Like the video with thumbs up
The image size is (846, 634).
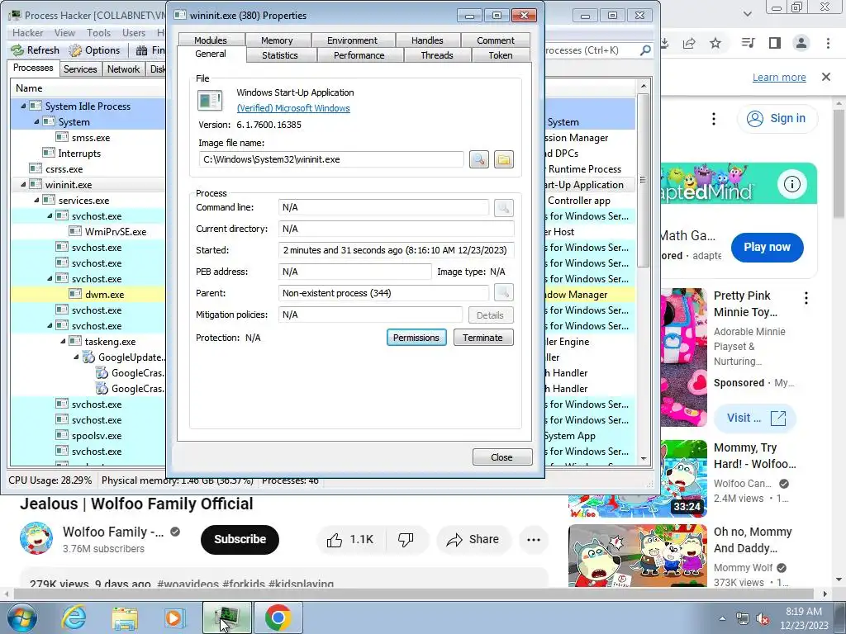[335, 540]
